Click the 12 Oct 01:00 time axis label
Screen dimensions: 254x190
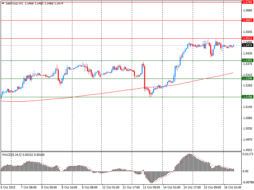click(x=110, y=187)
